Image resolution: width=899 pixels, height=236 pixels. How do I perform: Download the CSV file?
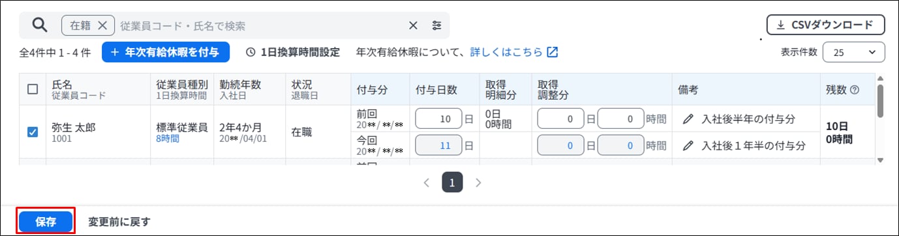point(825,25)
